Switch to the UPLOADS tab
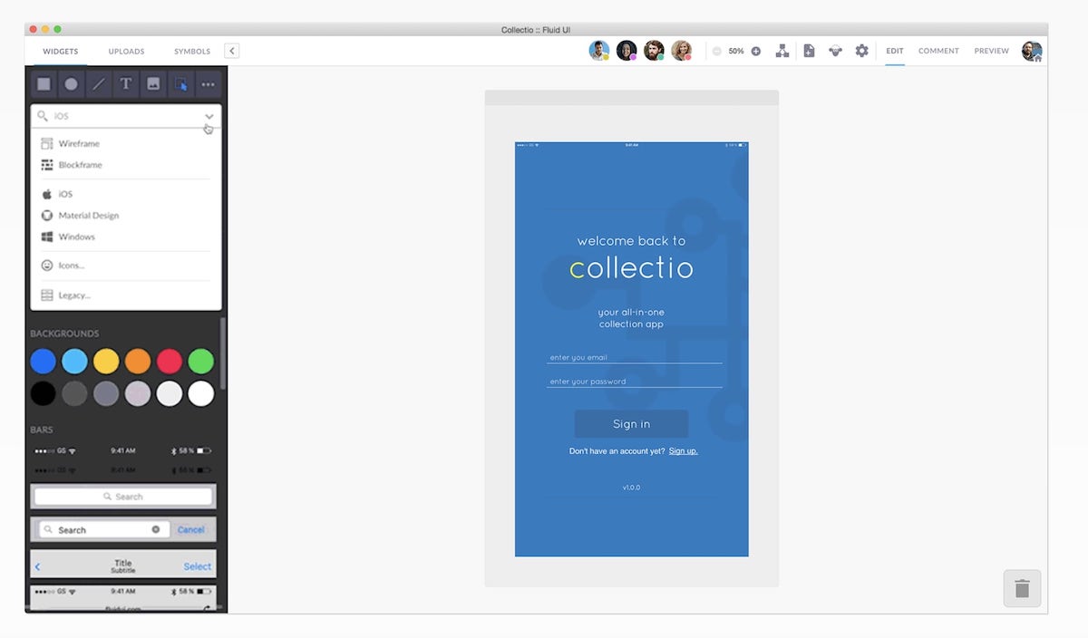Image resolution: width=1088 pixels, height=638 pixels. 126,52
